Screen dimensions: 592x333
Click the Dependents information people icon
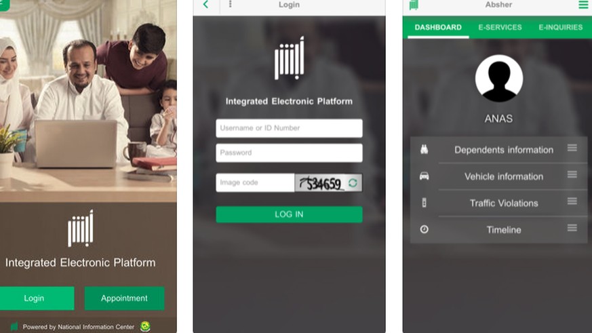pos(424,149)
